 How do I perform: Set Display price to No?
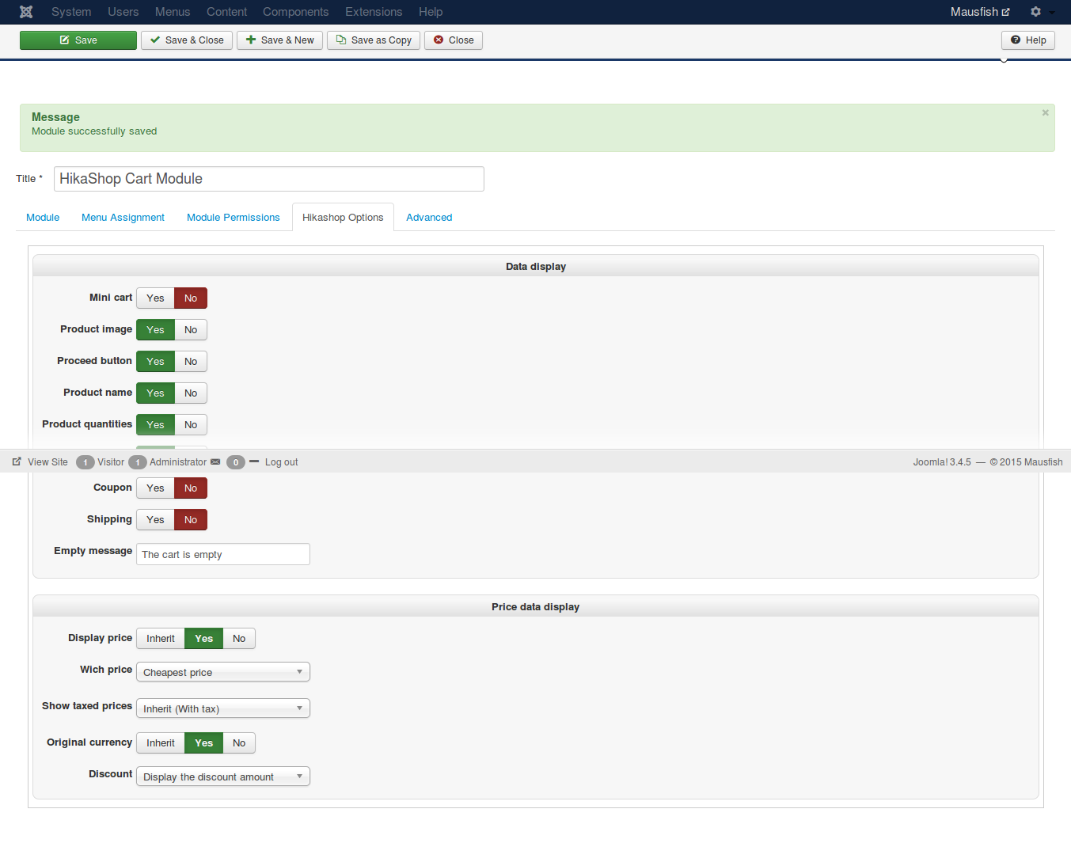(x=239, y=639)
